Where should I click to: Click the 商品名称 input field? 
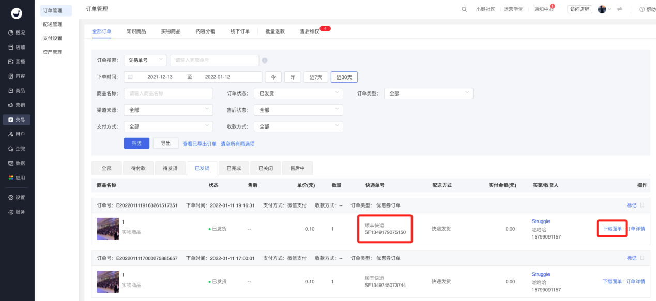169,93
